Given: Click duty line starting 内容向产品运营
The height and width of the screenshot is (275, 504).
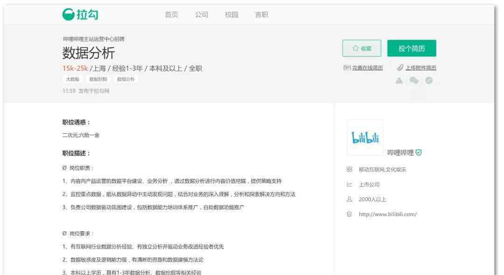Looking at the screenshot, I should pos(172,181).
